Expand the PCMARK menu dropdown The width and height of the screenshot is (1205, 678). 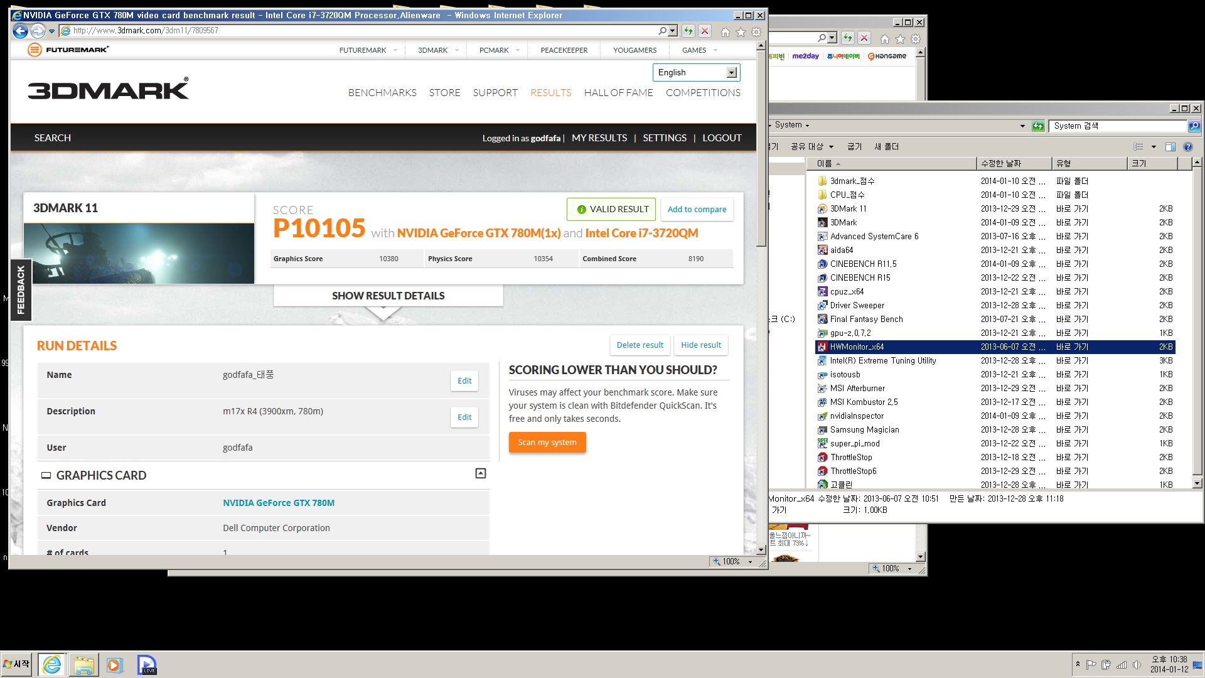pyautogui.click(x=518, y=50)
